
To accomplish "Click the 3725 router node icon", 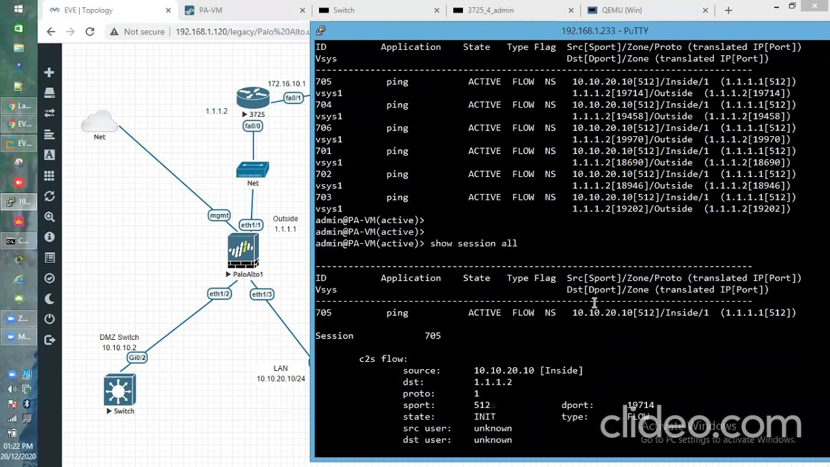I will [253, 97].
